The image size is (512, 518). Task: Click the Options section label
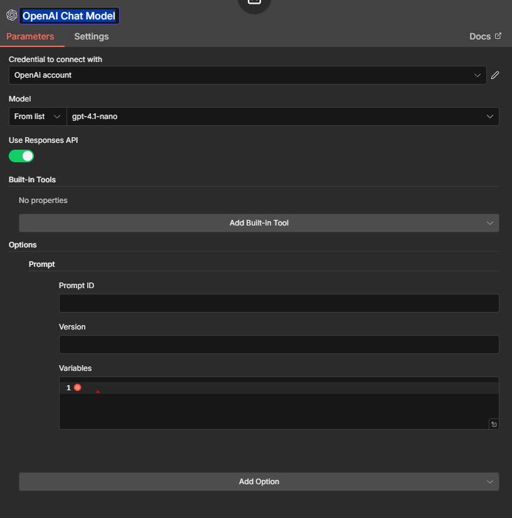click(x=23, y=245)
